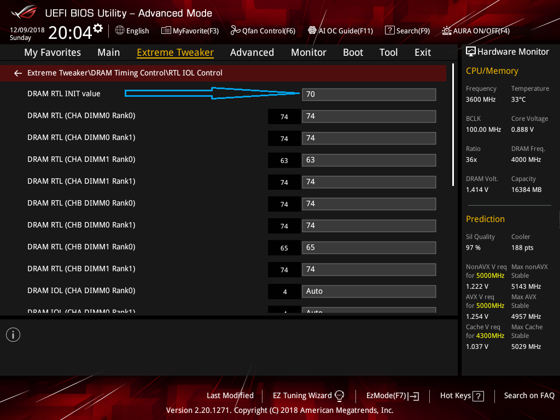Click the Core Voltage 0.888 V reading
Viewport: 560px width, 420px height.
[x=522, y=130]
